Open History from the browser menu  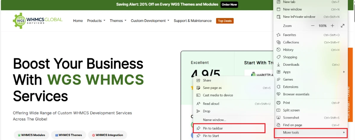310,50
